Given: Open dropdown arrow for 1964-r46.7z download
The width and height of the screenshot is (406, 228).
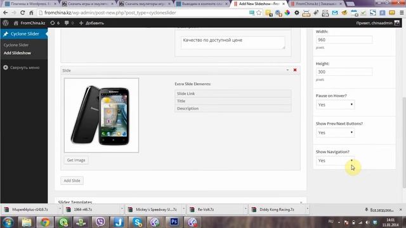Looking at the screenshot, I should 122,209.
